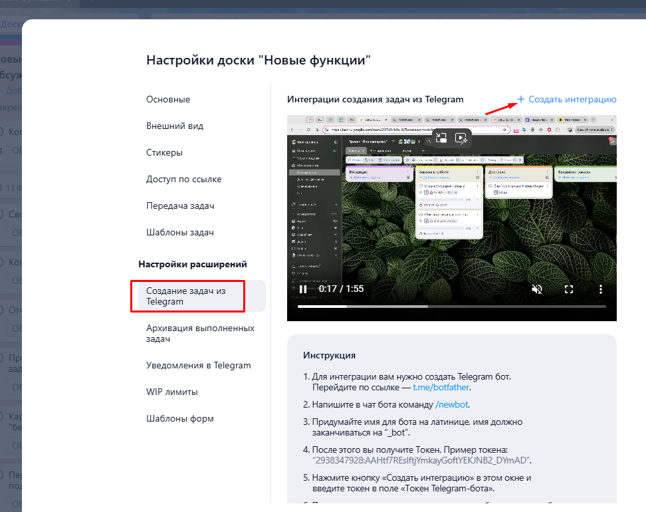This screenshot has width=646, height=512.
Task: Open video fullscreen mode
Action: pos(569,289)
